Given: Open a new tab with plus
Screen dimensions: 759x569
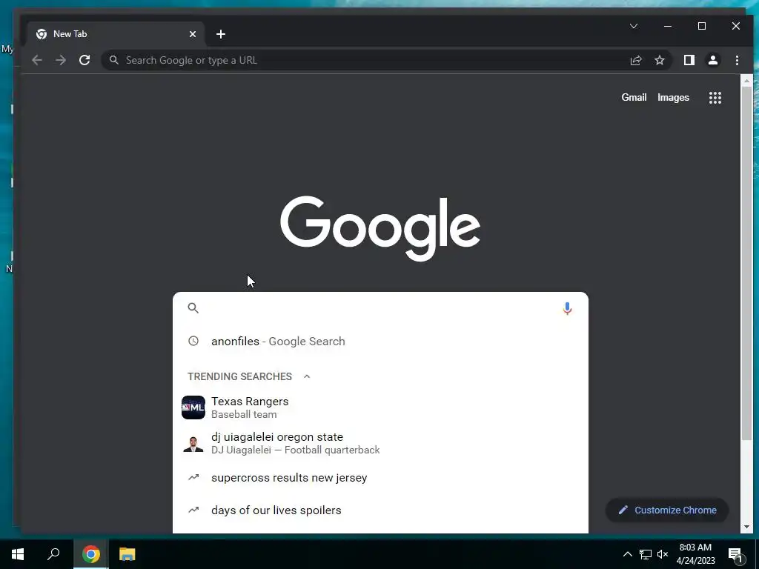Looking at the screenshot, I should click(x=221, y=34).
